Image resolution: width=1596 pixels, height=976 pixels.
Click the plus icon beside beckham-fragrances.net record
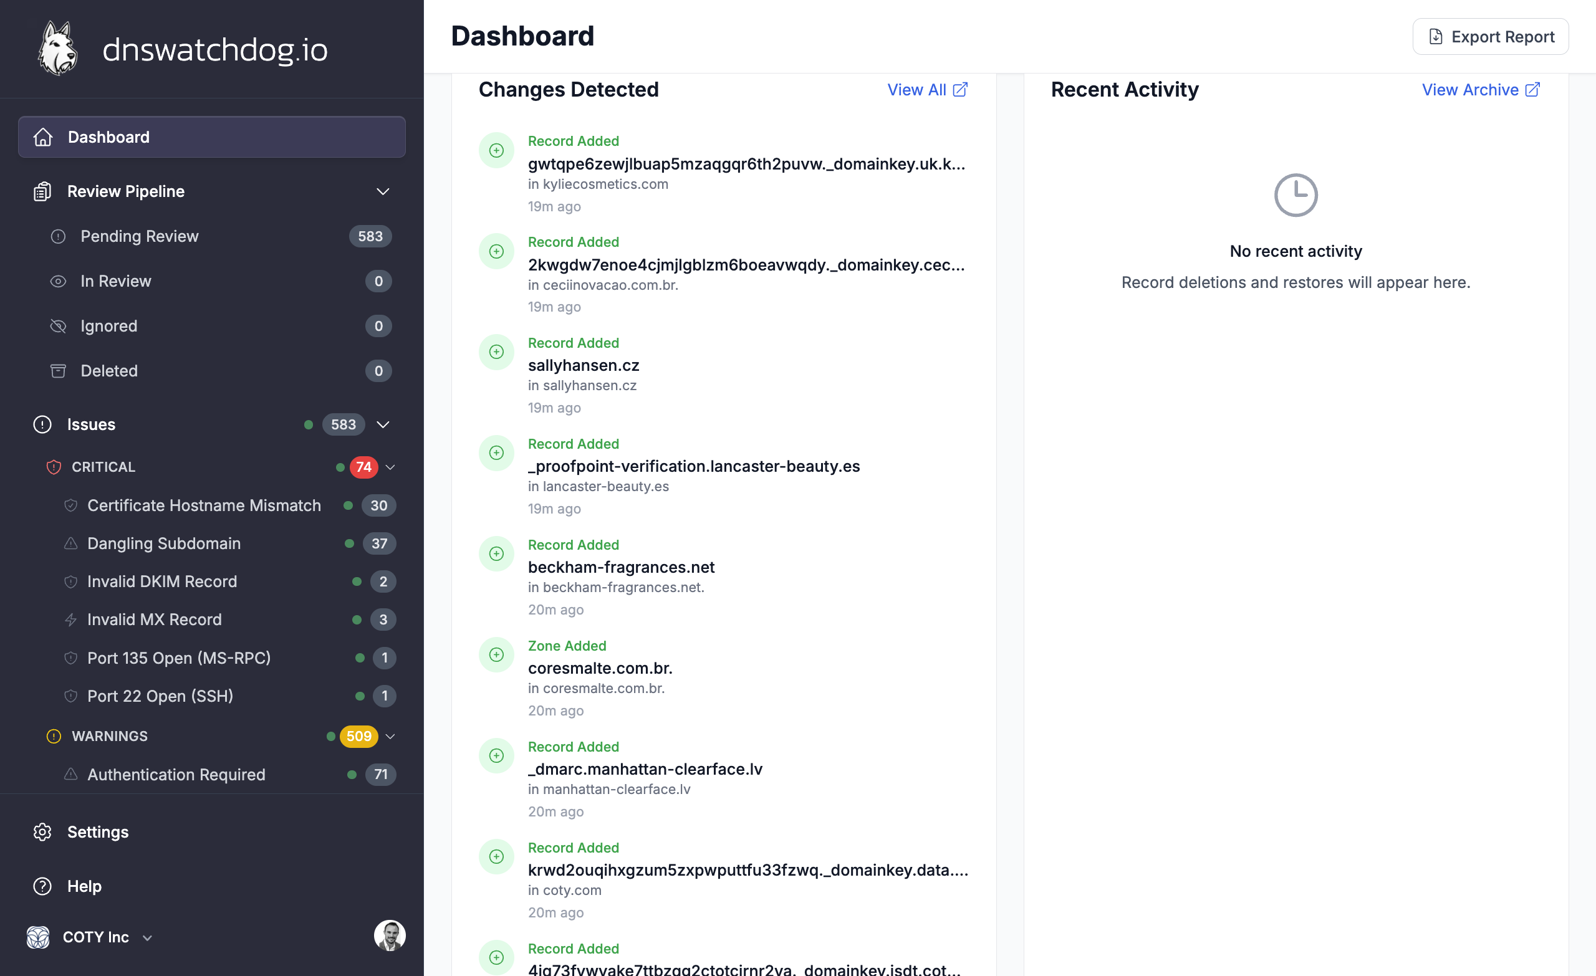(x=497, y=553)
